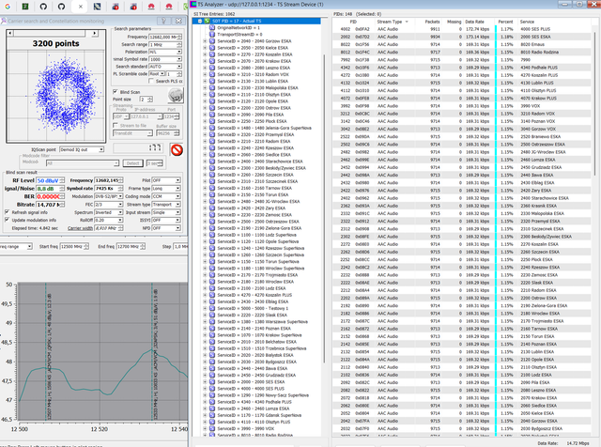Disable Refresh signal info checkbox
This screenshot has width=601, height=447.
[7, 212]
